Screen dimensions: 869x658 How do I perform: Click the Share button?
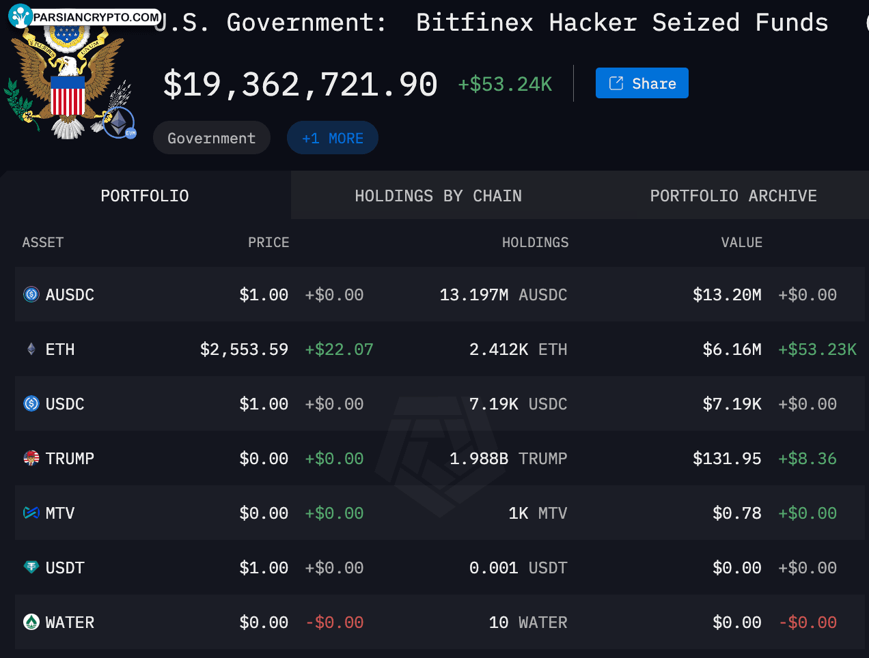(x=642, y=83)
